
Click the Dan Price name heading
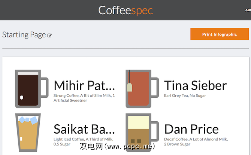pos(191,129)
